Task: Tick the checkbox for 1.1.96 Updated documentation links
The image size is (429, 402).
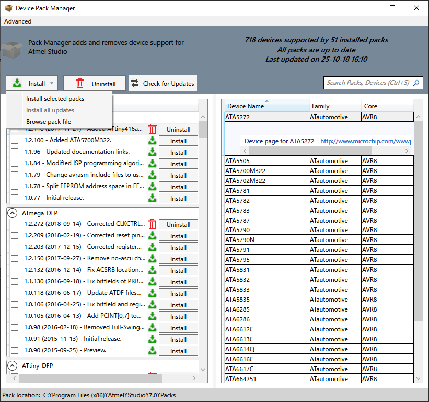Action: (x=15, y=152)
